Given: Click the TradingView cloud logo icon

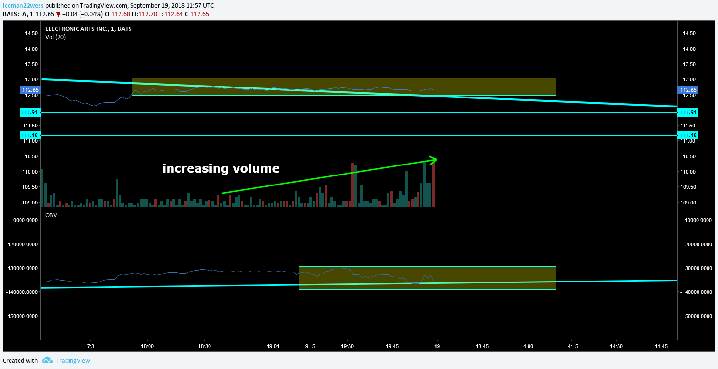Looking at the screenshot, I should (47, 360).
